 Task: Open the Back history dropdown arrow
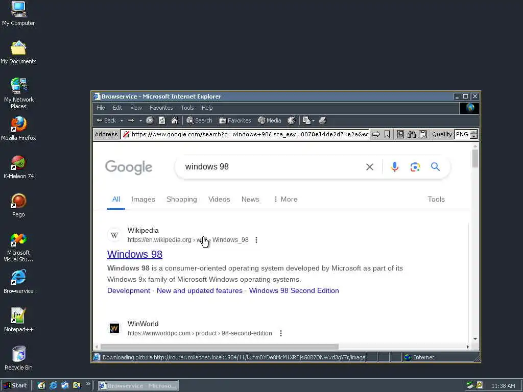122,120
